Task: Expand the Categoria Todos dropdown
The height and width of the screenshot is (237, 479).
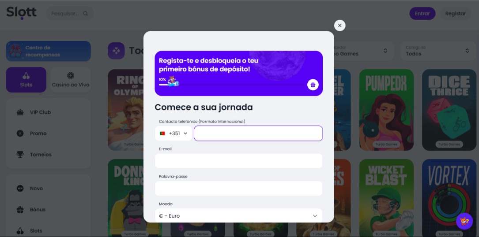Action: [x=438, y=51]
